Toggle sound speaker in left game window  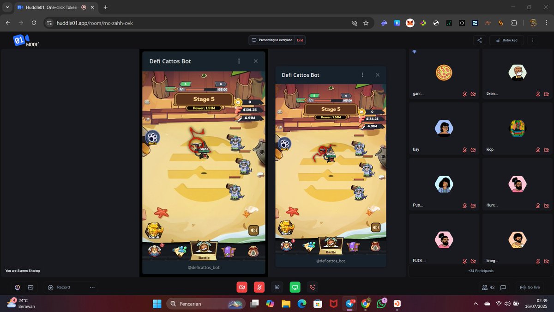(x=253, y=230)
